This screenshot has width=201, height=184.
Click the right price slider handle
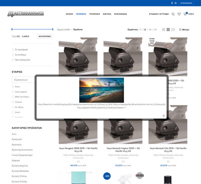tap(53, 29)
